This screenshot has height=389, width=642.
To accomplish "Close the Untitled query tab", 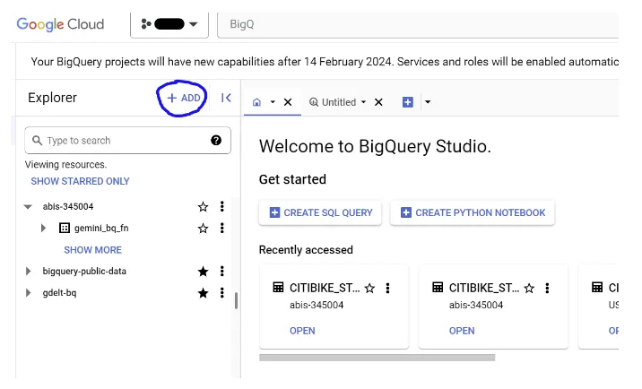I will [378, 102].
